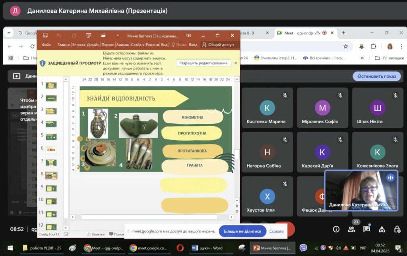Image resolution: width=407 pixels, height=256 pixels.
Task: Click Більше не ділитися button
Action: [x=242, y=231]
